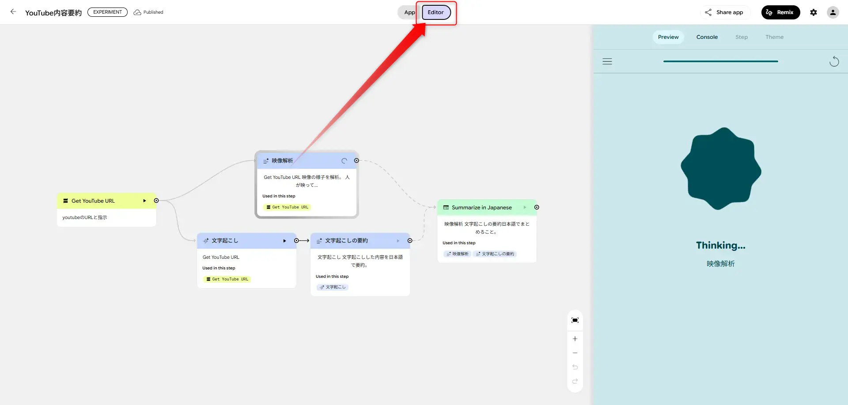
Task: Switch to App view toggle
Action: pos(409,12)
